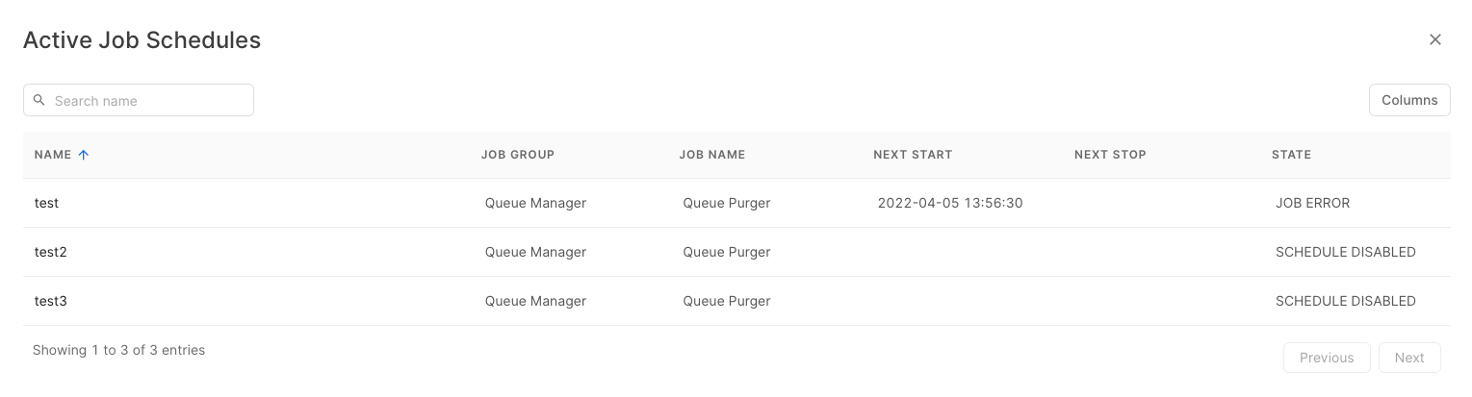Select the test2 schedule row
The width and height of the screenshot is (1472, 397).
pyautogui.click(x=51, y=252)
